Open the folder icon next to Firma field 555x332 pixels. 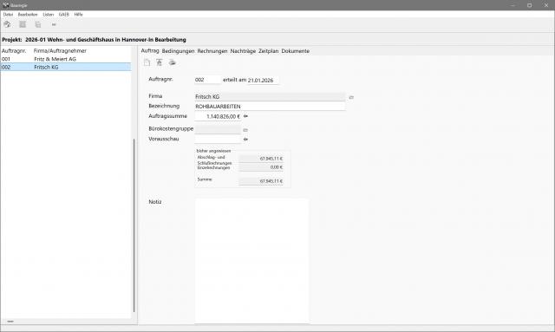coord(351,97)
